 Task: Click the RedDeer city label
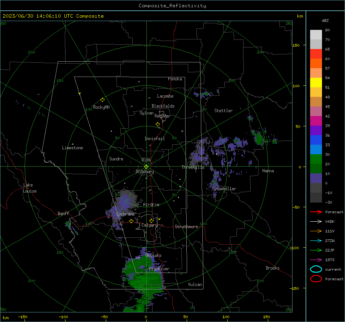[x=163, y=116]
